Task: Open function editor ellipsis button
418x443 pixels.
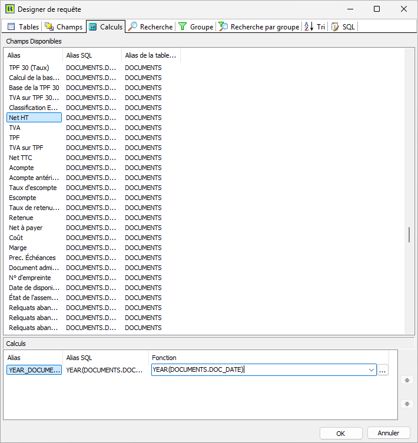Action: click(382, 370)
